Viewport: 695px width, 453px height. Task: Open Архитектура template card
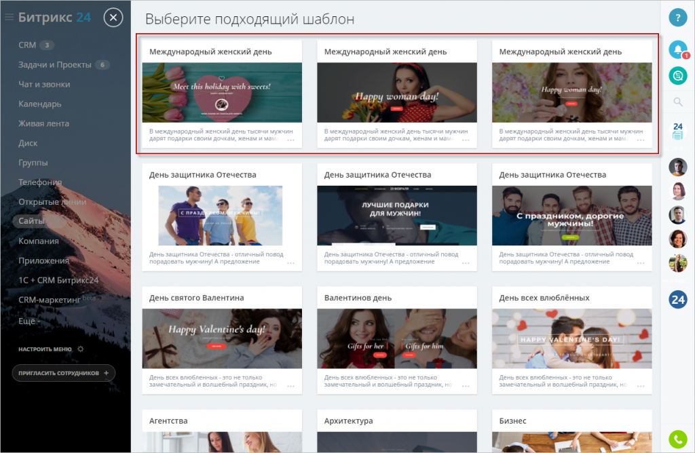click(396, 431)
